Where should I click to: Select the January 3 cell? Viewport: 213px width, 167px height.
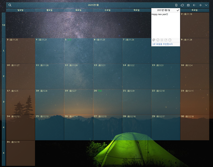[x=21, y=51]
